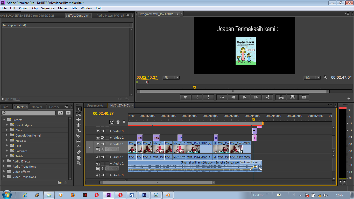The width and height of the screenshot is (354, 199).
Task: Click the Mark Out bracket button
Action: coord(208,97)
